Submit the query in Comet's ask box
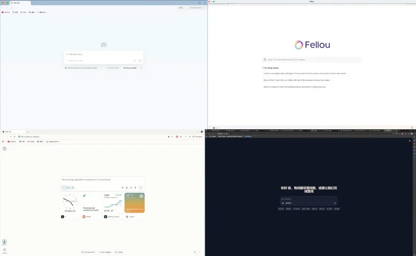Screen dimensions: 416x256 pyautogui.click(x=141, y=188)
